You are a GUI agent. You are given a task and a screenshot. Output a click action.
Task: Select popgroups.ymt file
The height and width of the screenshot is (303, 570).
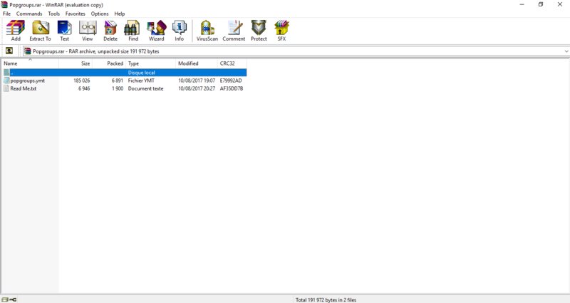[28, 81]
